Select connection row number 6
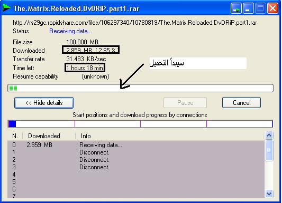This screenshot has height=203, width=282. (x=136, y=189)
